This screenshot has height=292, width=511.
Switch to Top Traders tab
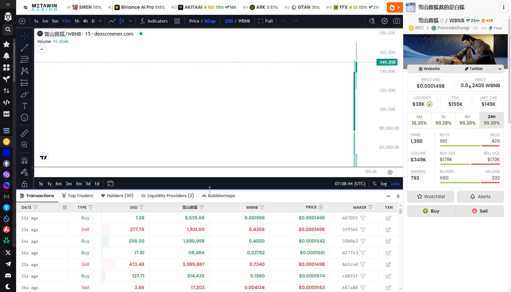point(78,196)
